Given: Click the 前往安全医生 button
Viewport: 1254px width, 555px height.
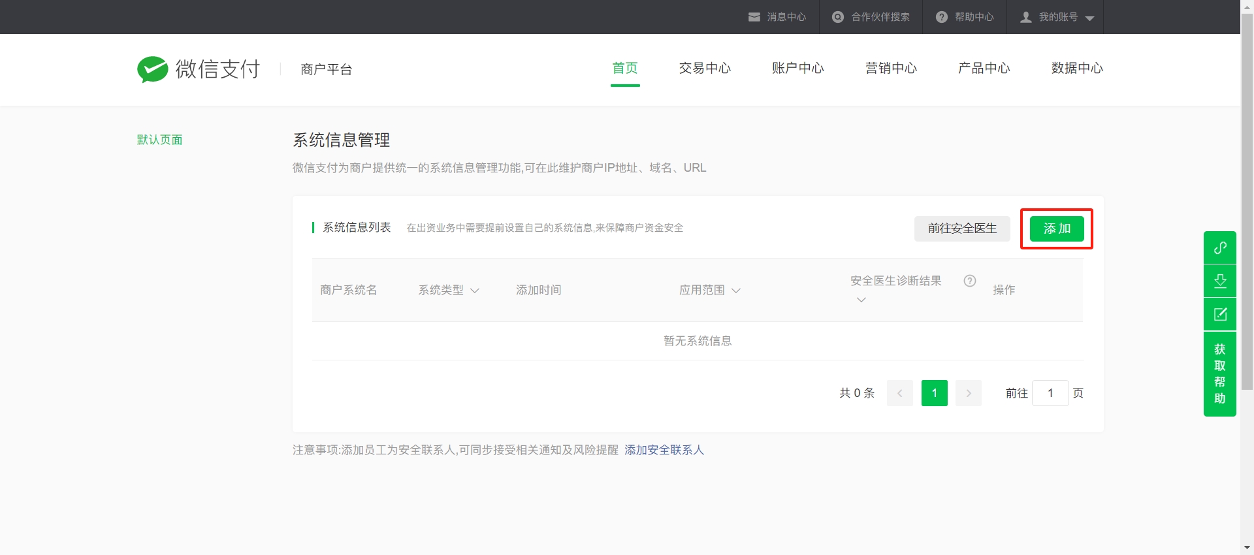Looking at the screenshot, I should coord(962,229).
